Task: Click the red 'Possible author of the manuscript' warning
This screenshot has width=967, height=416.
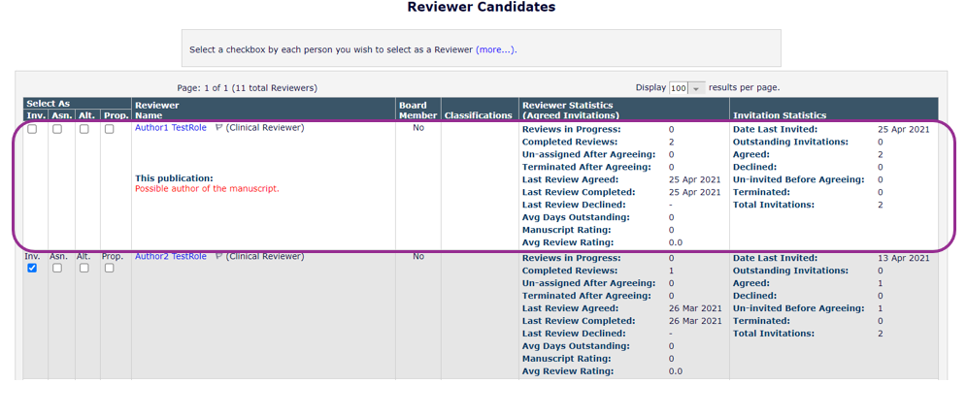Action: click(x=207, y=188)
